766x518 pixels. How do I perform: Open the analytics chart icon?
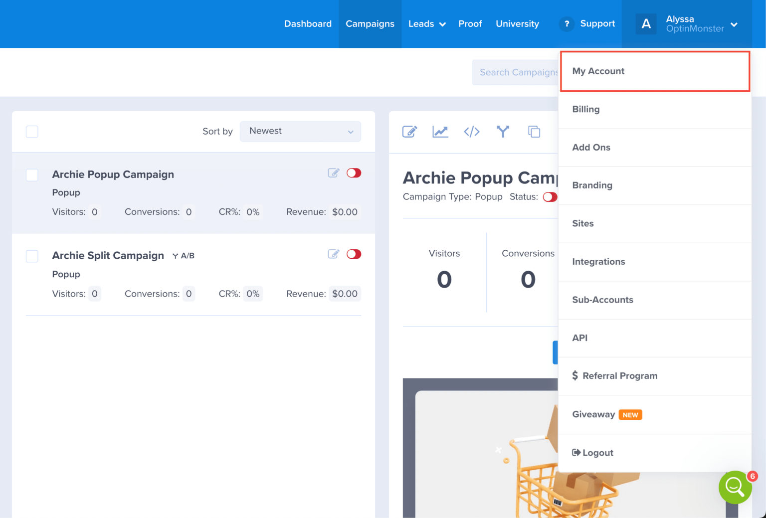[440, 131]
